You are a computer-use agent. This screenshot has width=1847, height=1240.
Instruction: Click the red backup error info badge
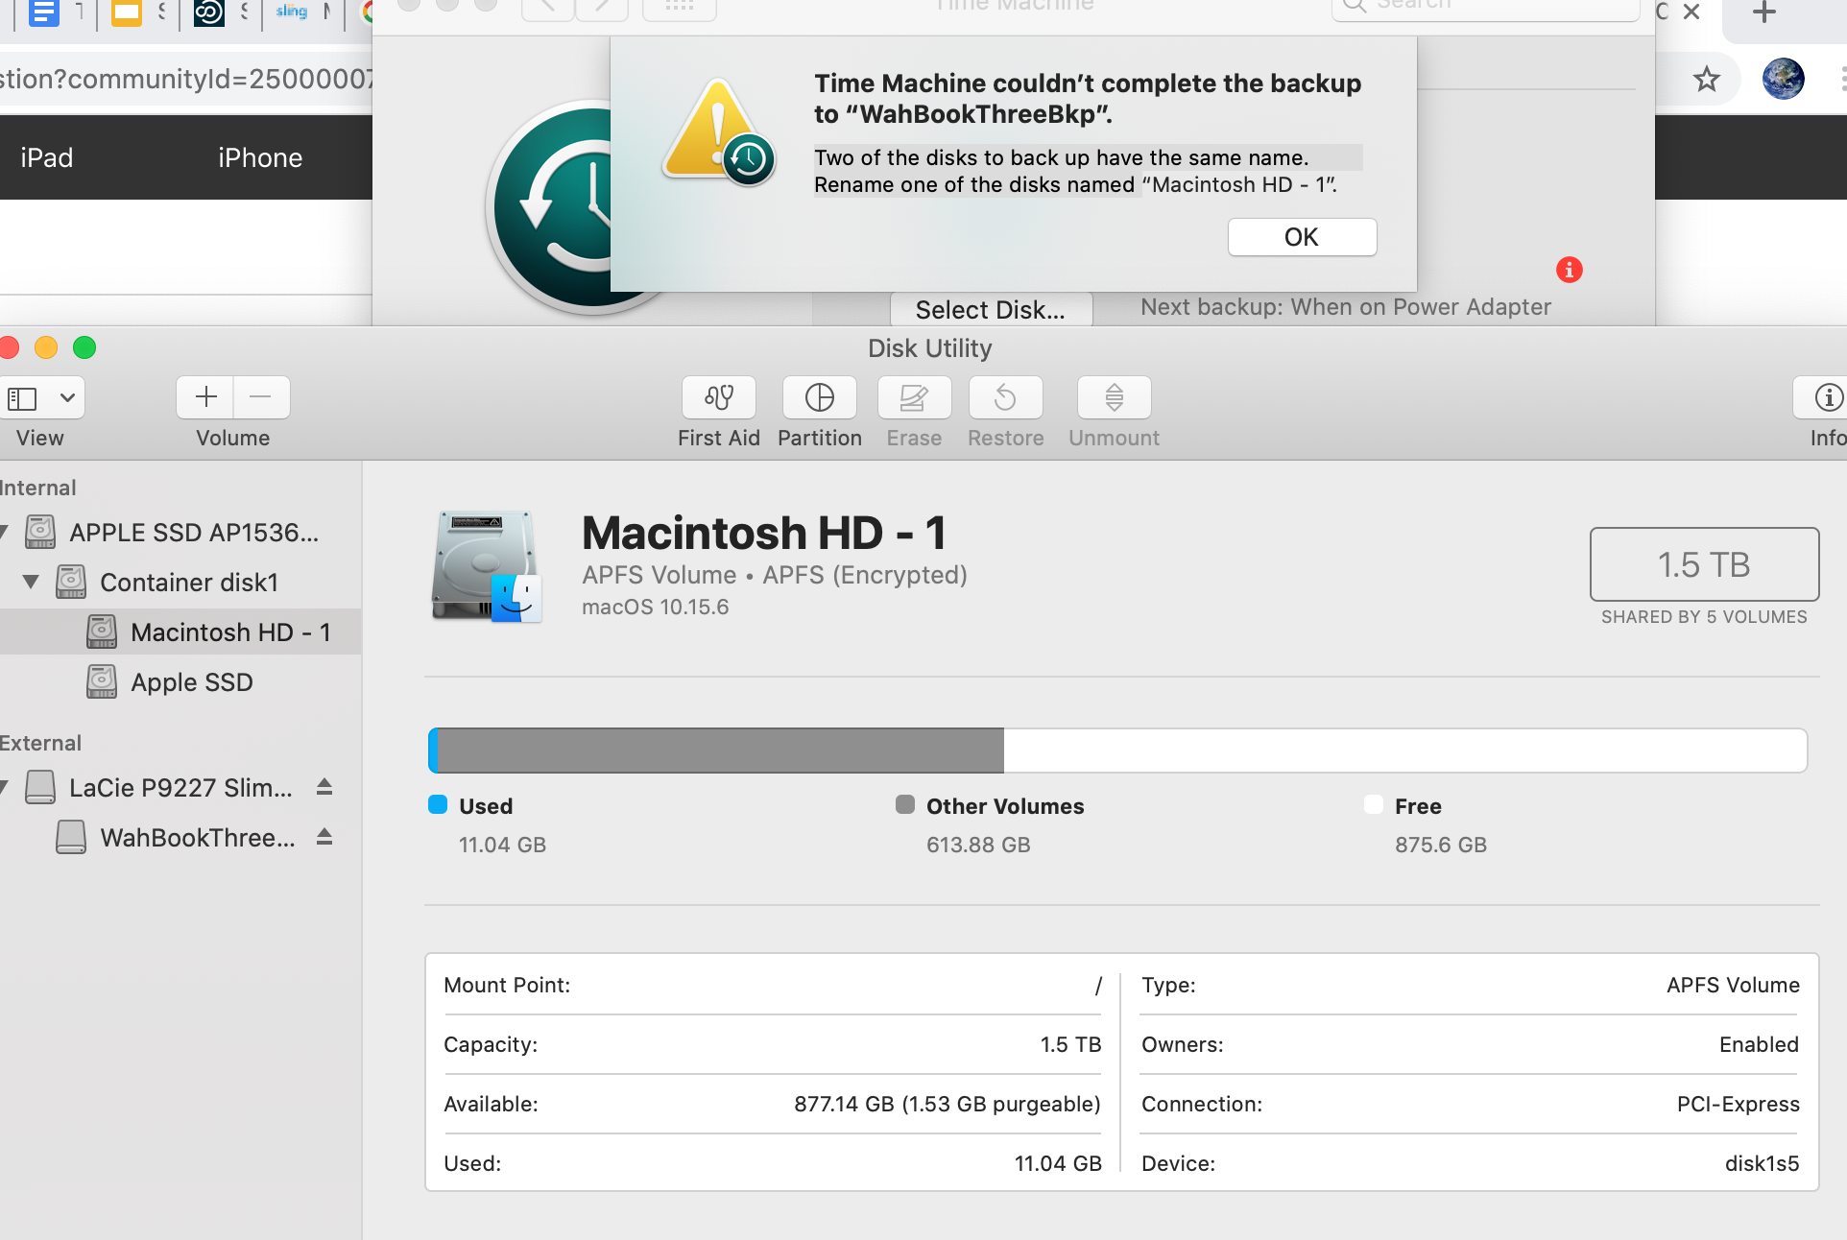tap(1569, 270)
